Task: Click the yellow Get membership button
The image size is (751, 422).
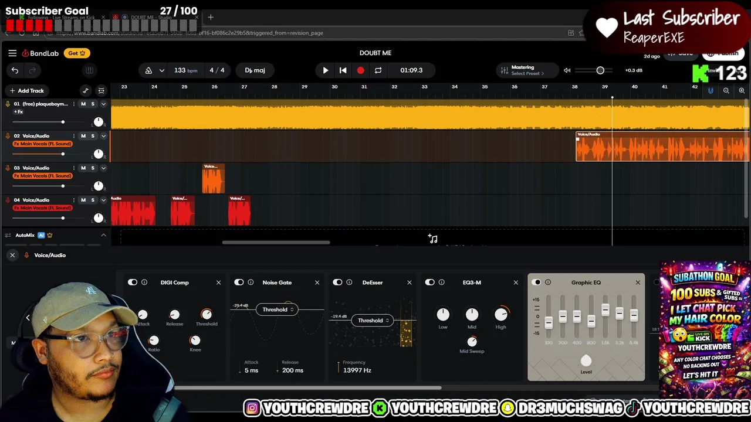Action: (x=77, y=53)
